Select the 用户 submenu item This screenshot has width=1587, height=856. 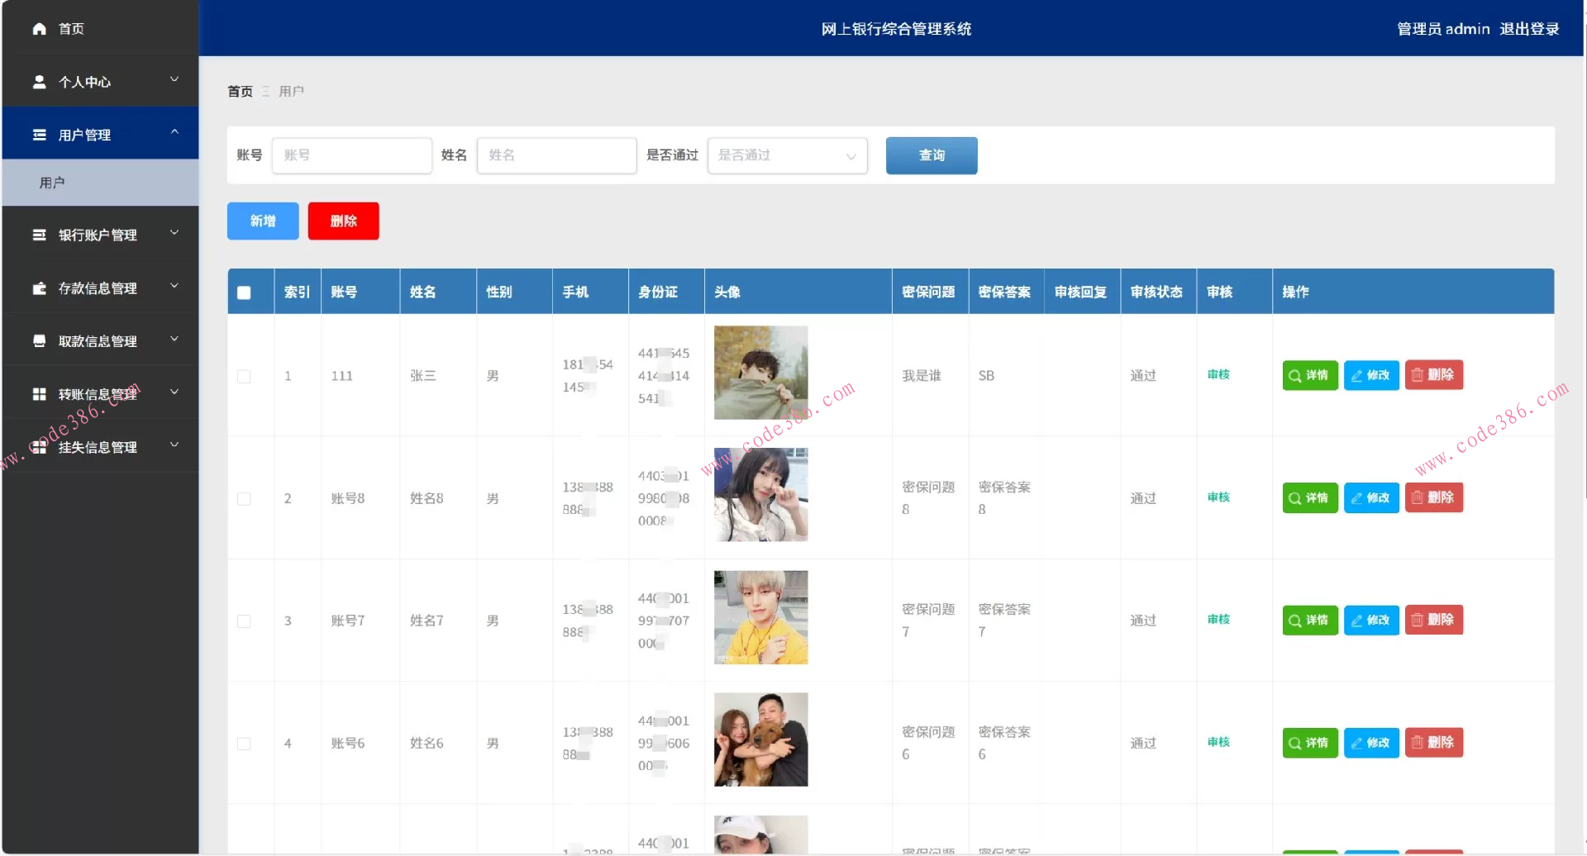[x=53, y=182]
